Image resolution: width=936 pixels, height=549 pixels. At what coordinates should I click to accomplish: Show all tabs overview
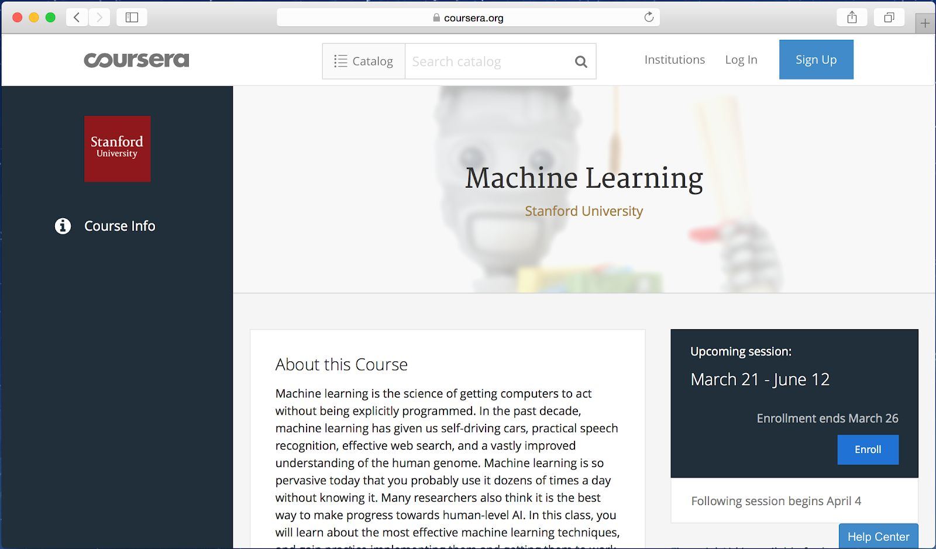click(x=889, y=18)
